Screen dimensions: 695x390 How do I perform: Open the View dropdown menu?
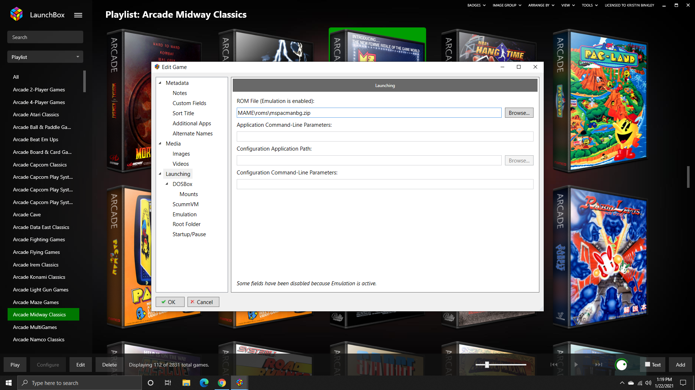[568, 5]
